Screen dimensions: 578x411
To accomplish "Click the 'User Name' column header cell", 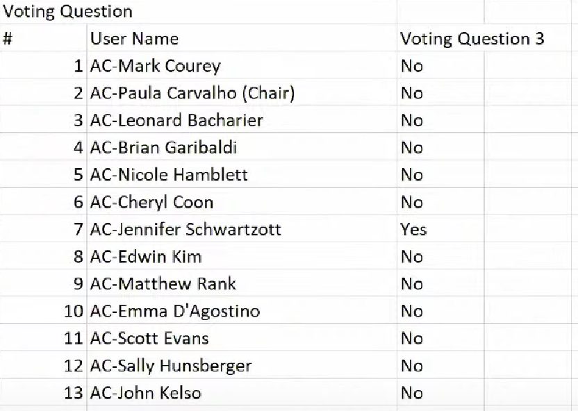I will [134, 39].
